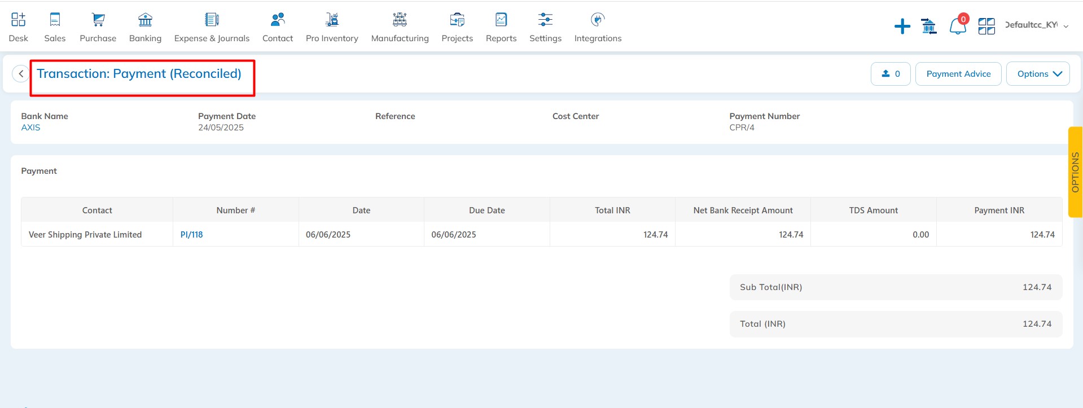Image resolution: width=1083 pixels, height=408 pixels.
Task: Click the Reports menu label
Action: pos(501,38)
